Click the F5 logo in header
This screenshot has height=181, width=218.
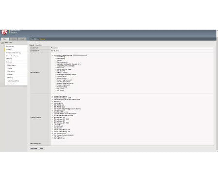click(x=4, y=32)
